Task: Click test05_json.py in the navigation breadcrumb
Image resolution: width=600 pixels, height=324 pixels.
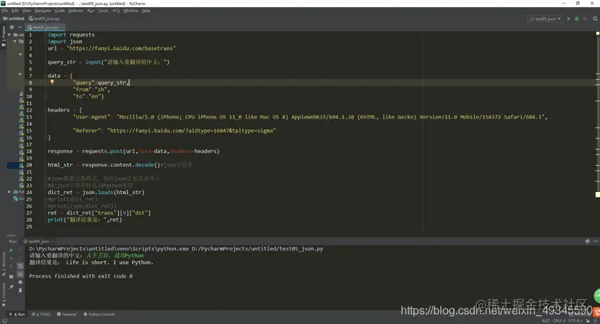Action: pos(44,18)
